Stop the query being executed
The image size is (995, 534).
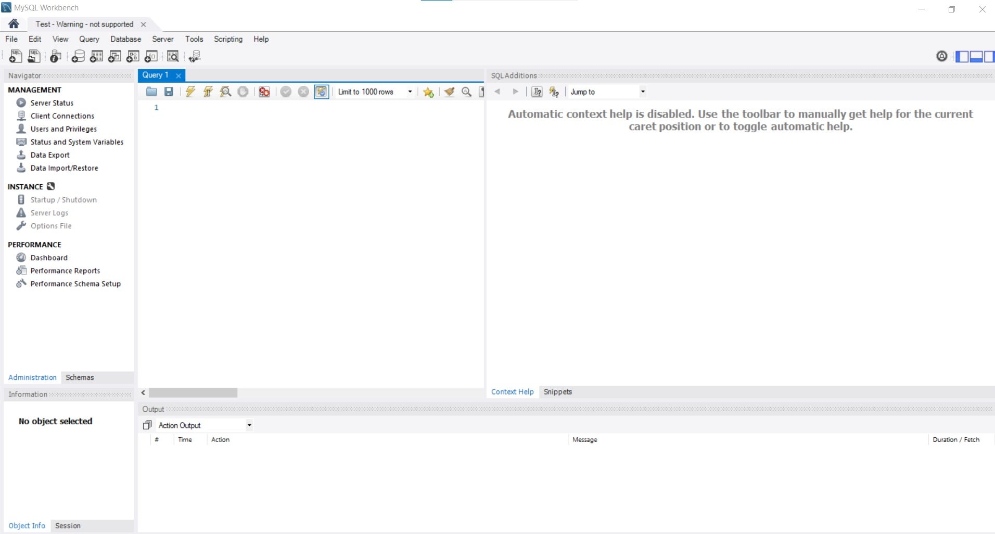coord(243,92)
